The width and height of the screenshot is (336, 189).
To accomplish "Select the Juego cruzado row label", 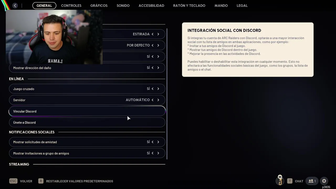I will tap(24, 89).
